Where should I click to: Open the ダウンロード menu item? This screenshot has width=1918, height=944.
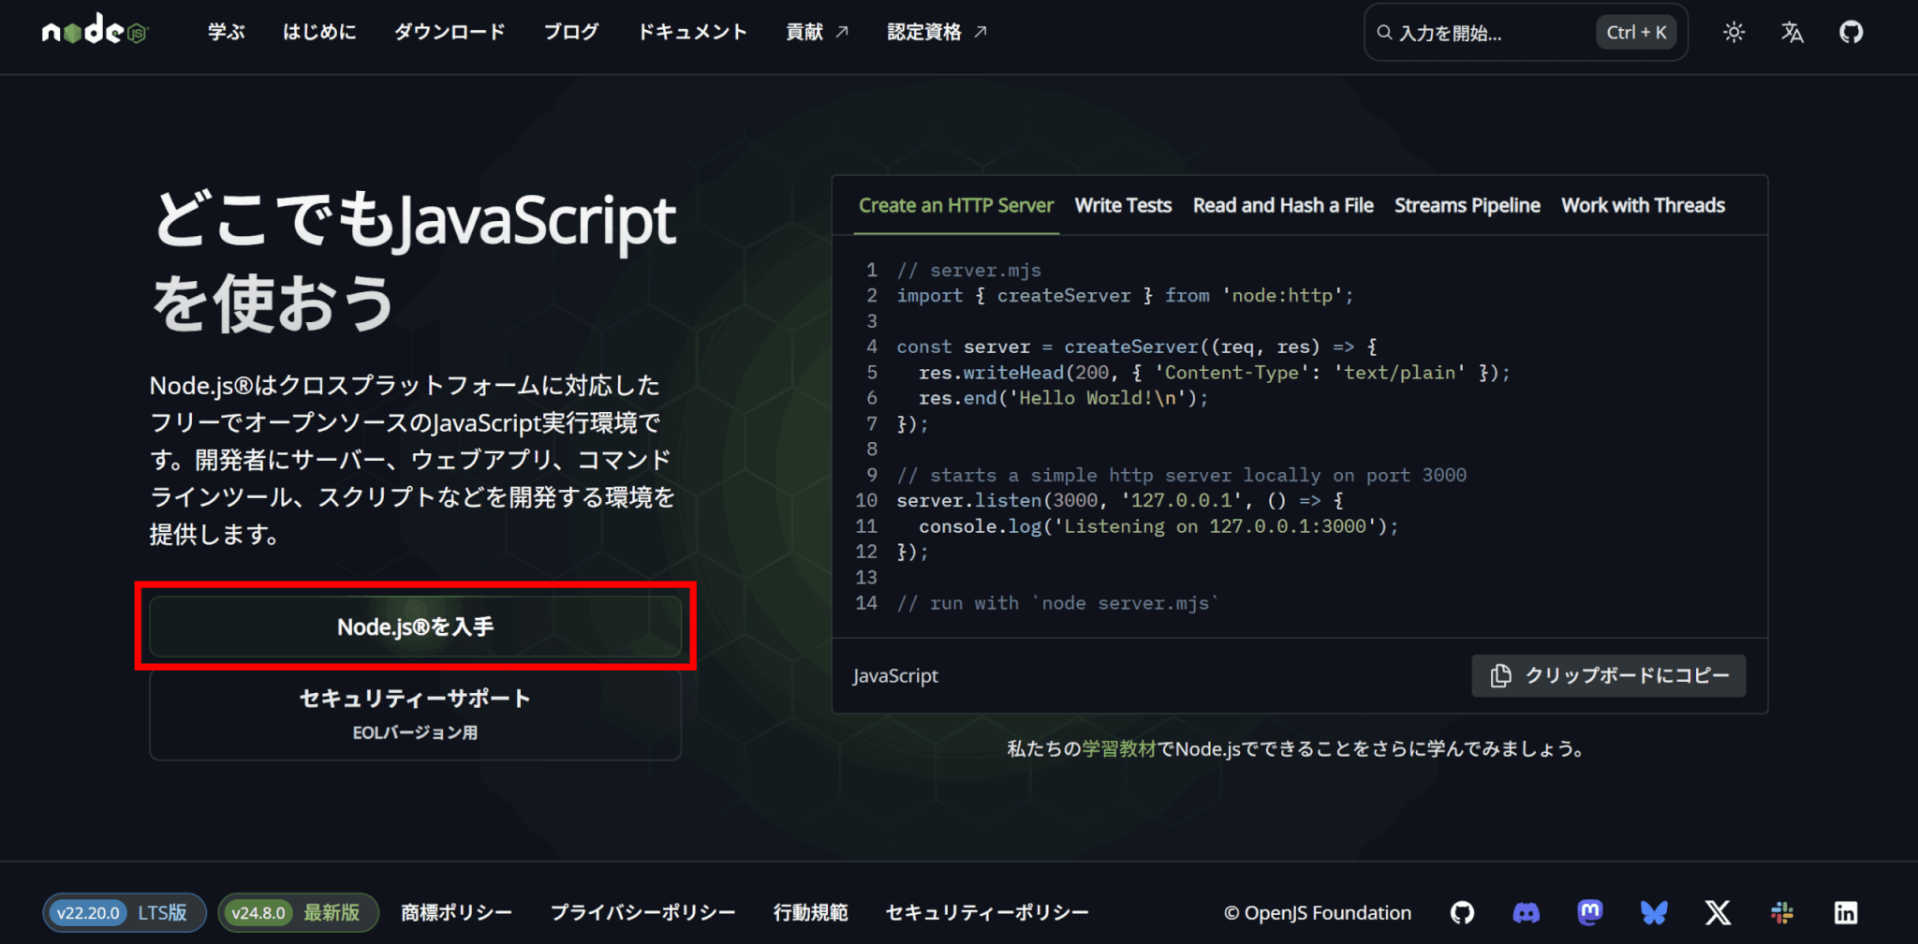(x=450, y=32)
